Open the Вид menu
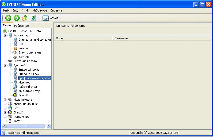The height and width of the screenshot is (137, 213). click(x=15, y=10)
